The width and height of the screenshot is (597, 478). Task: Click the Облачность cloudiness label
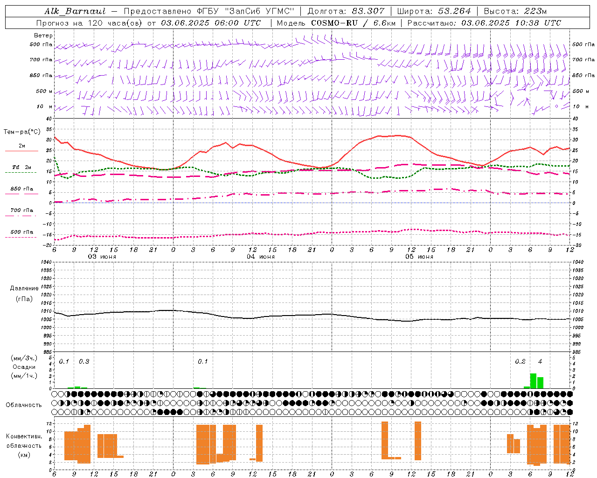pyautogui.click(x=24, y=405)
